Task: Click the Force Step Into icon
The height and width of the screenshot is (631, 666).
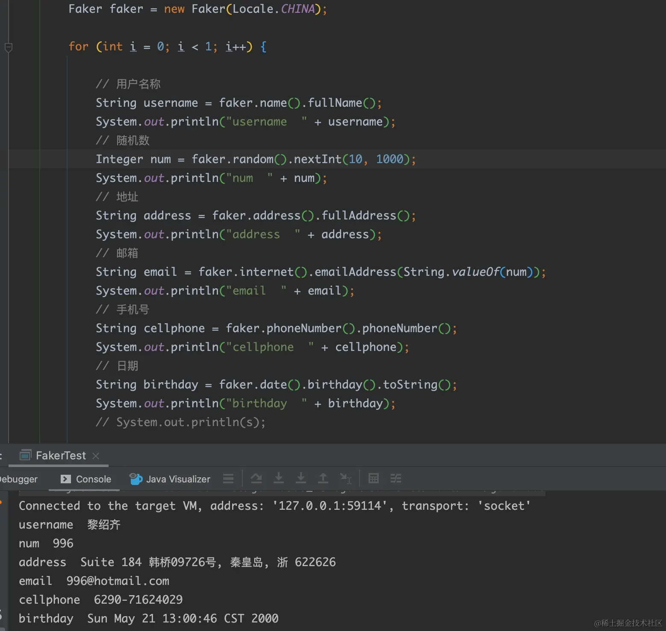Action: pos(301,479)
